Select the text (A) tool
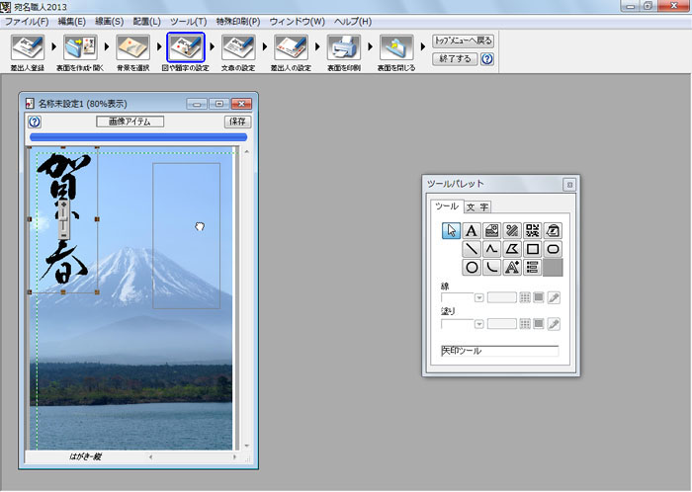 [472, 230]
